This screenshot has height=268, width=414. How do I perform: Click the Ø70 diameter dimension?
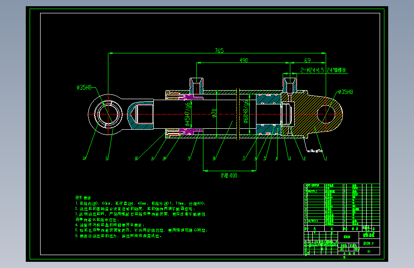point(214,113)
